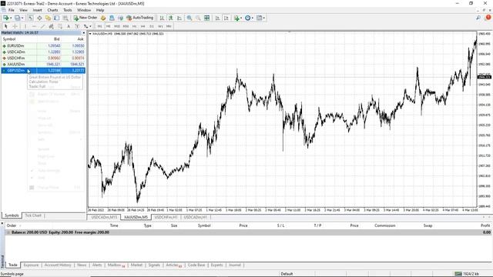
Task: Select EURUSDm in Market Watch
Action: coord(43,46)
